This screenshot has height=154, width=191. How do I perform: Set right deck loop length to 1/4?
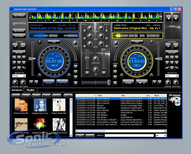coord(167,58)
